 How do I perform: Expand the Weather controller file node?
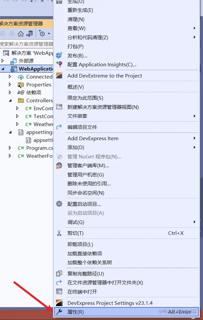17,124
